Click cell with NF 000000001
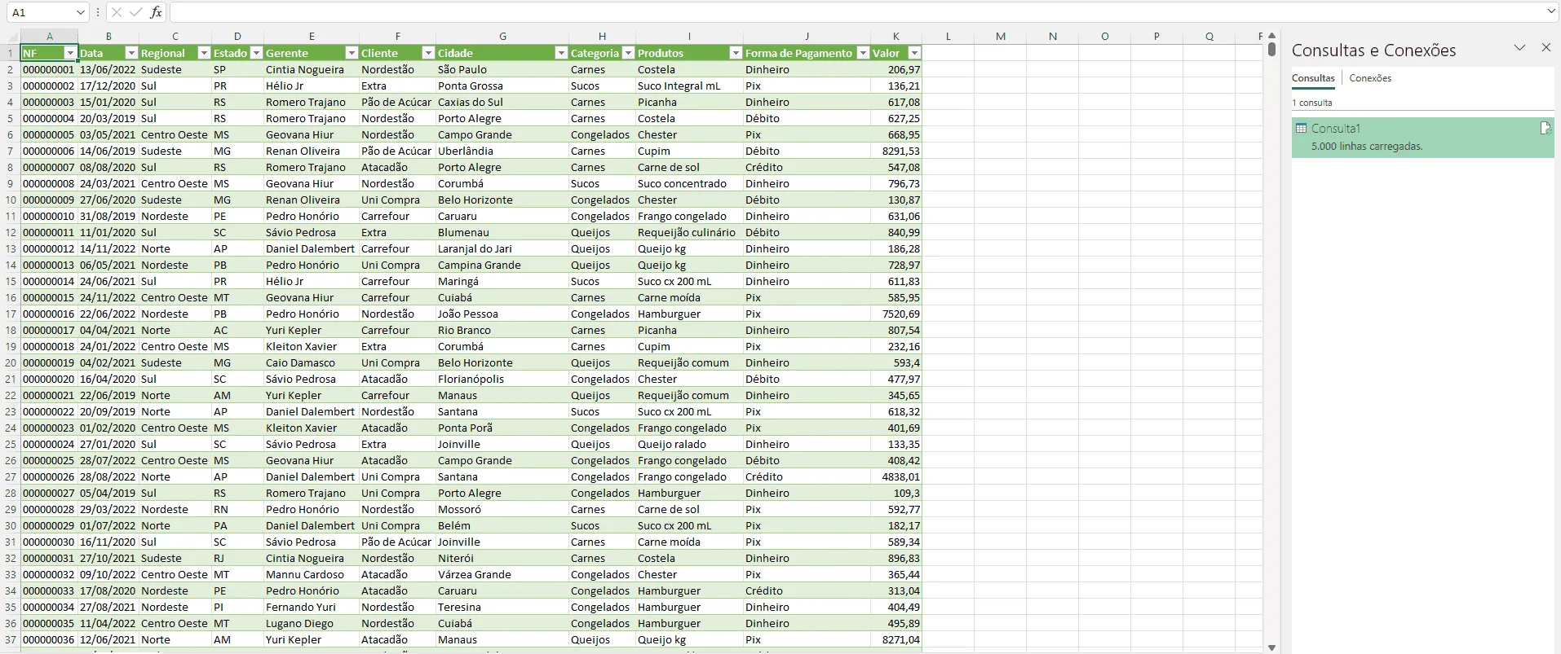 pos(49,69)
